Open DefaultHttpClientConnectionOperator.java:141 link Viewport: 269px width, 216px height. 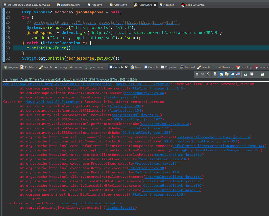(x=218, y=146)
